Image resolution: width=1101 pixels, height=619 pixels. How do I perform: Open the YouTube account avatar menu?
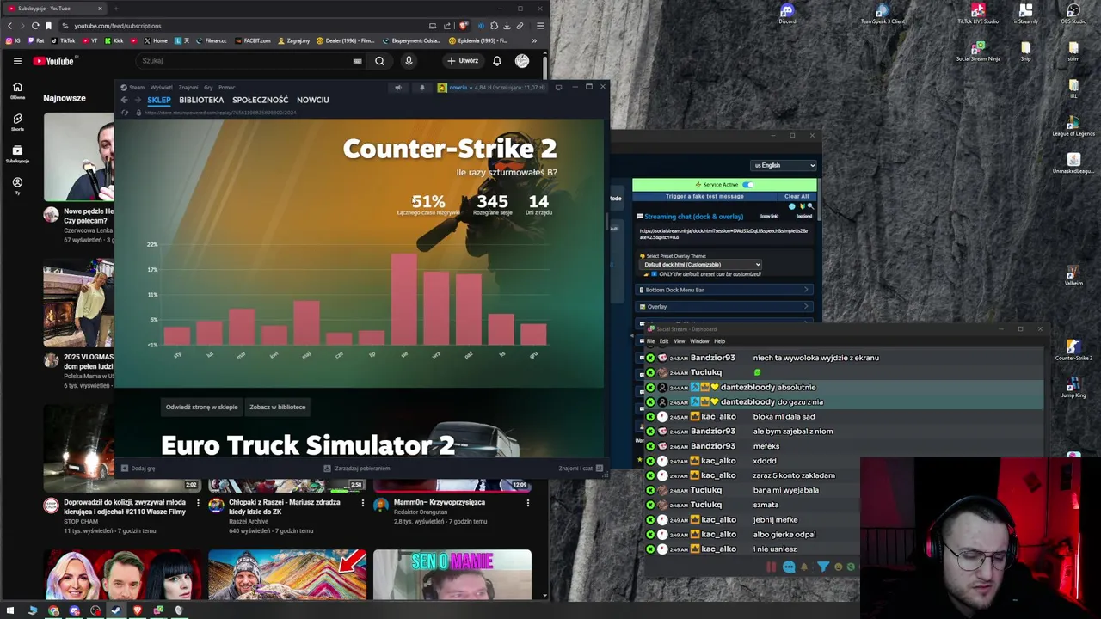[522, 61]
